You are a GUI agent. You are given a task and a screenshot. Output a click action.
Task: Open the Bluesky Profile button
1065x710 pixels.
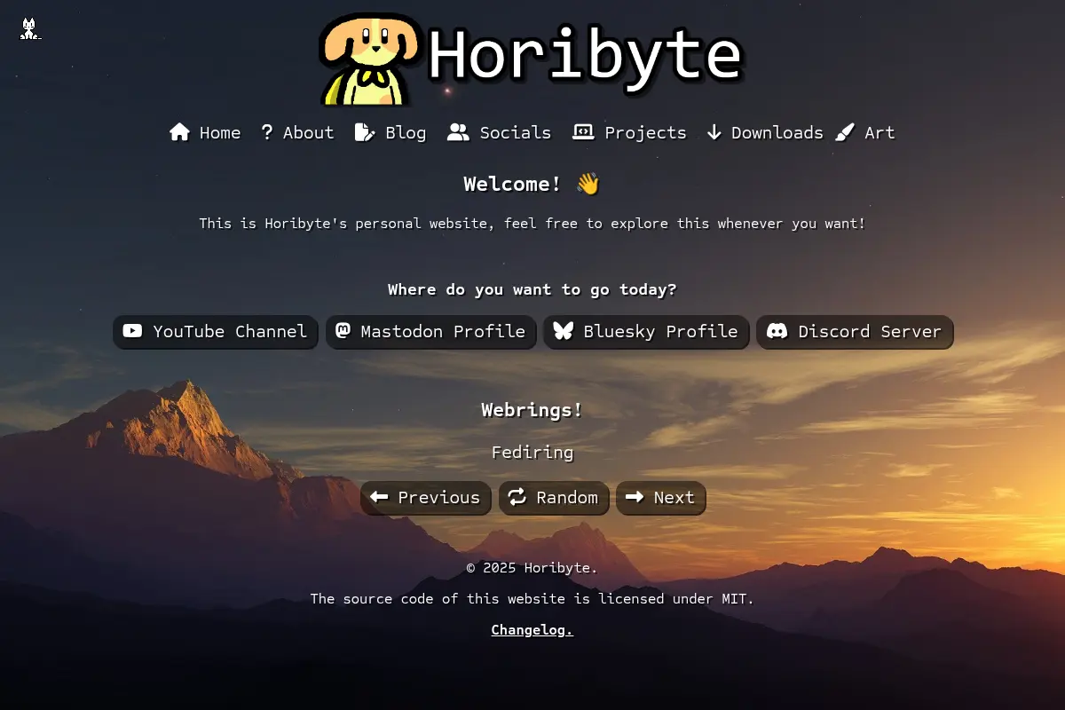tap(647, 332)
